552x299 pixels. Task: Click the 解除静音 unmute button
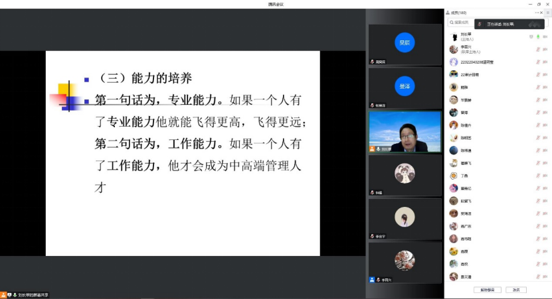pos(486,290)
